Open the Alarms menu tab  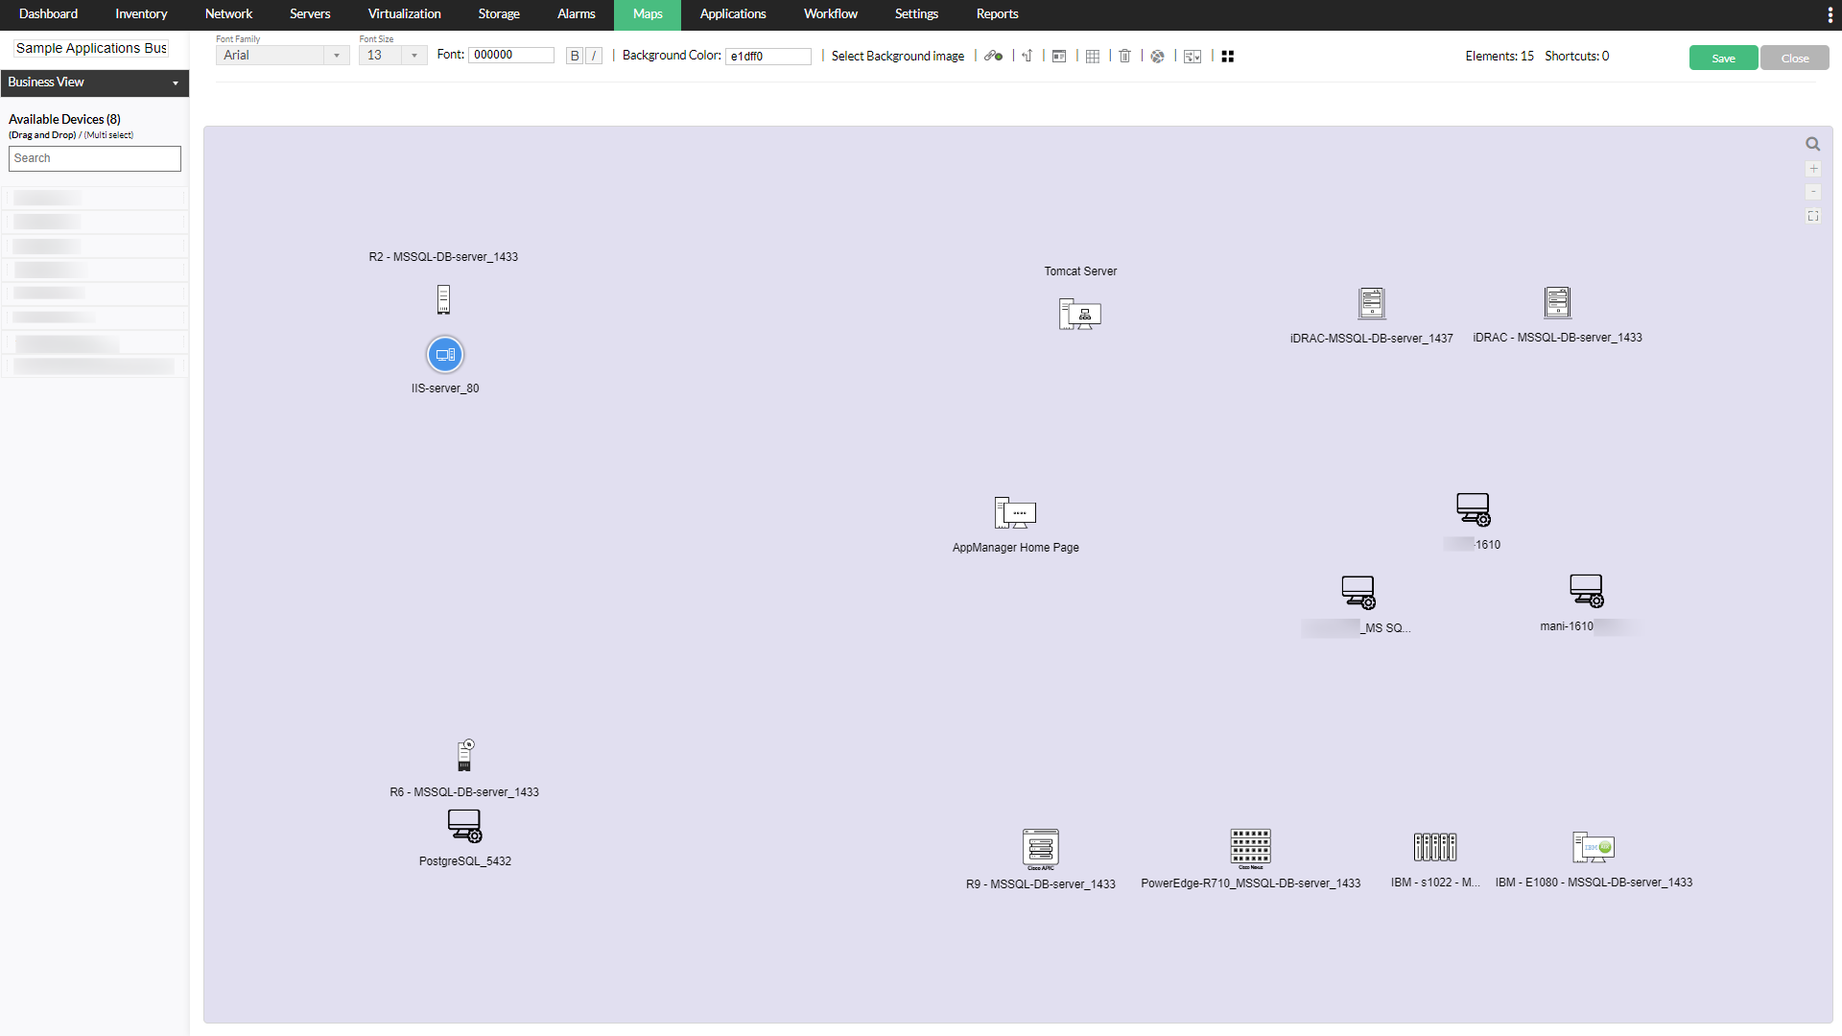576,14
